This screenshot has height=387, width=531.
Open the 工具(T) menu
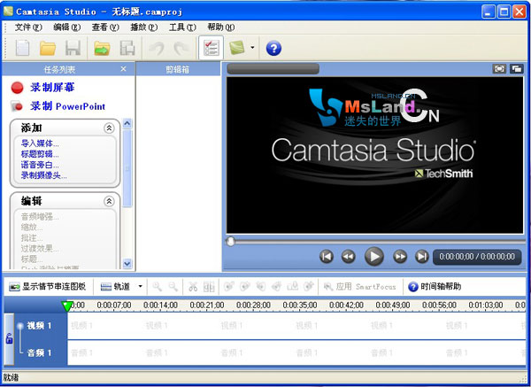pyautogui.click(x=182, y=27)
